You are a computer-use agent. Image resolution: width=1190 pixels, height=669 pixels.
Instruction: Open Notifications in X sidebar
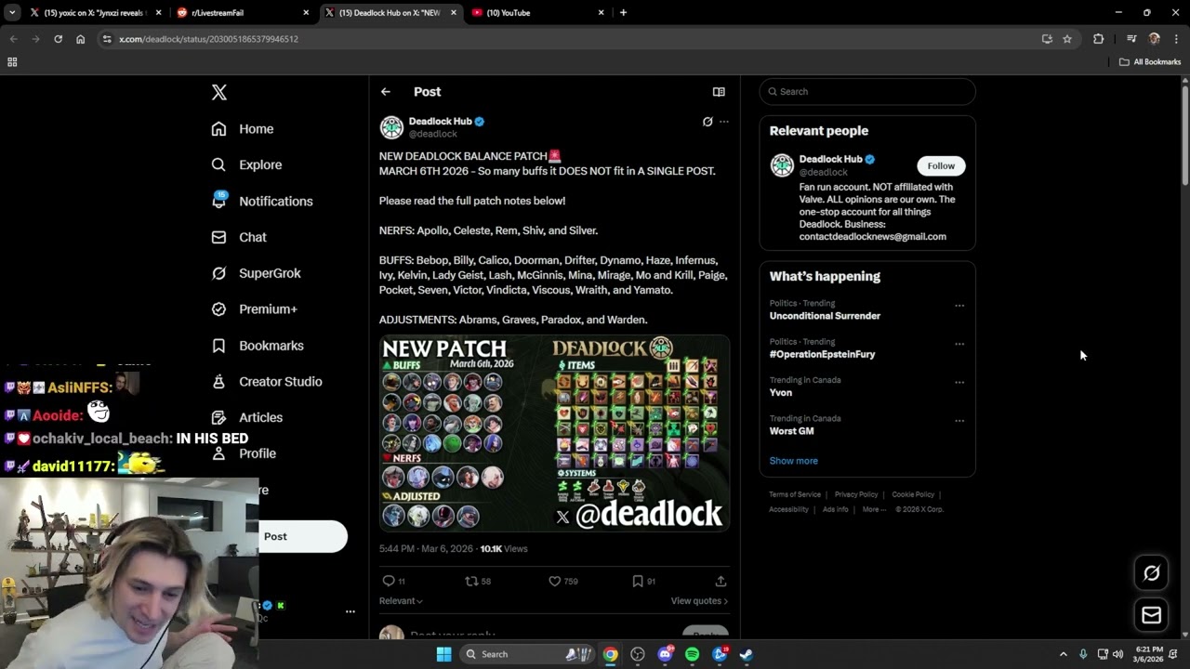coord(262,202)
